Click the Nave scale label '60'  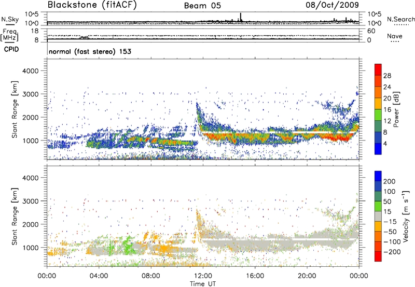(x=371, y=31)
